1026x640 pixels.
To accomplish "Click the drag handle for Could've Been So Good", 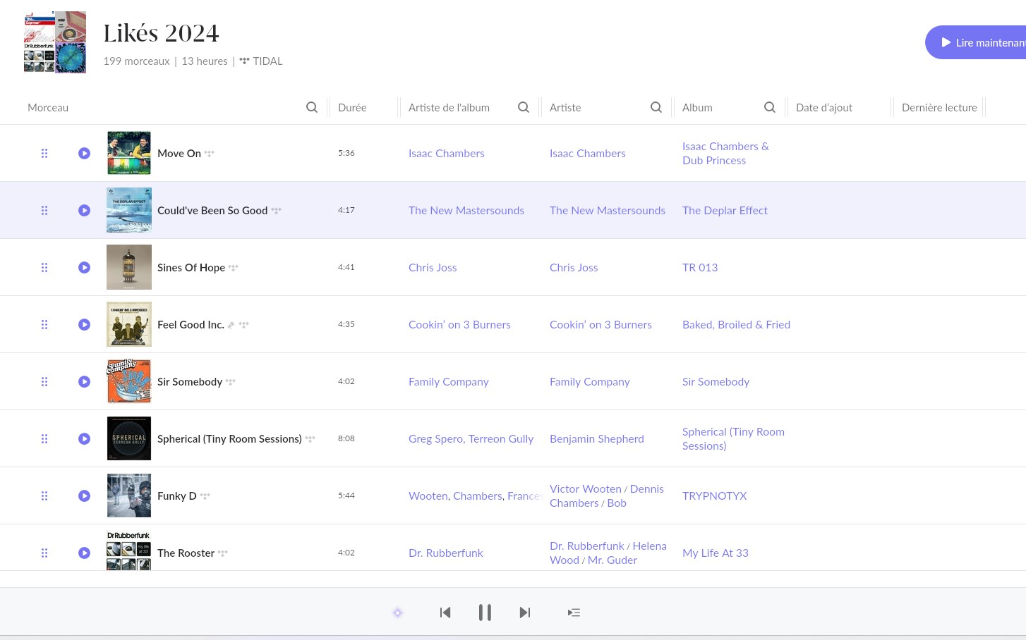I will tap(44, 210).
